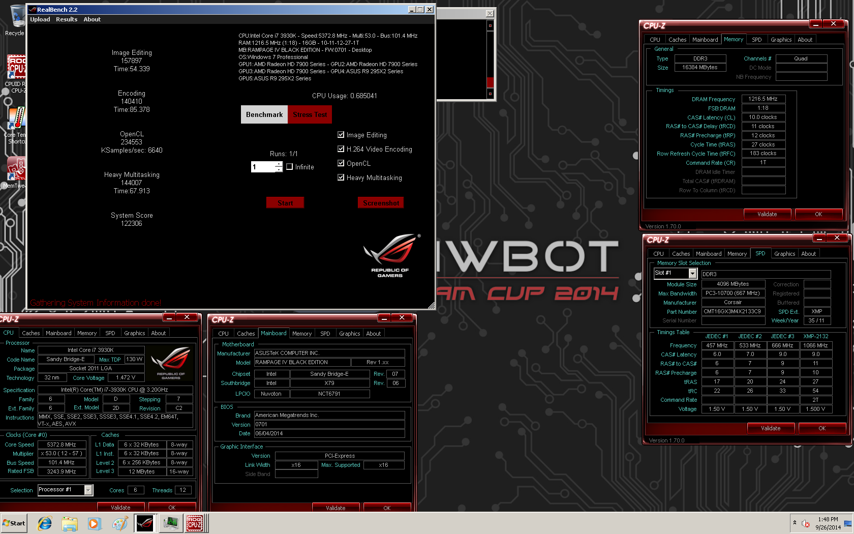Click OK in the SPD CPU-Z window
The image size is (854, 534).
click(822, 428)
